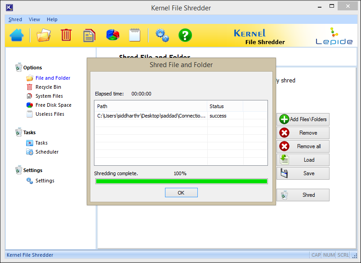361x263 pixels.
Task: Maximize the Kernel File Shredder window
Action: [332, 6]
